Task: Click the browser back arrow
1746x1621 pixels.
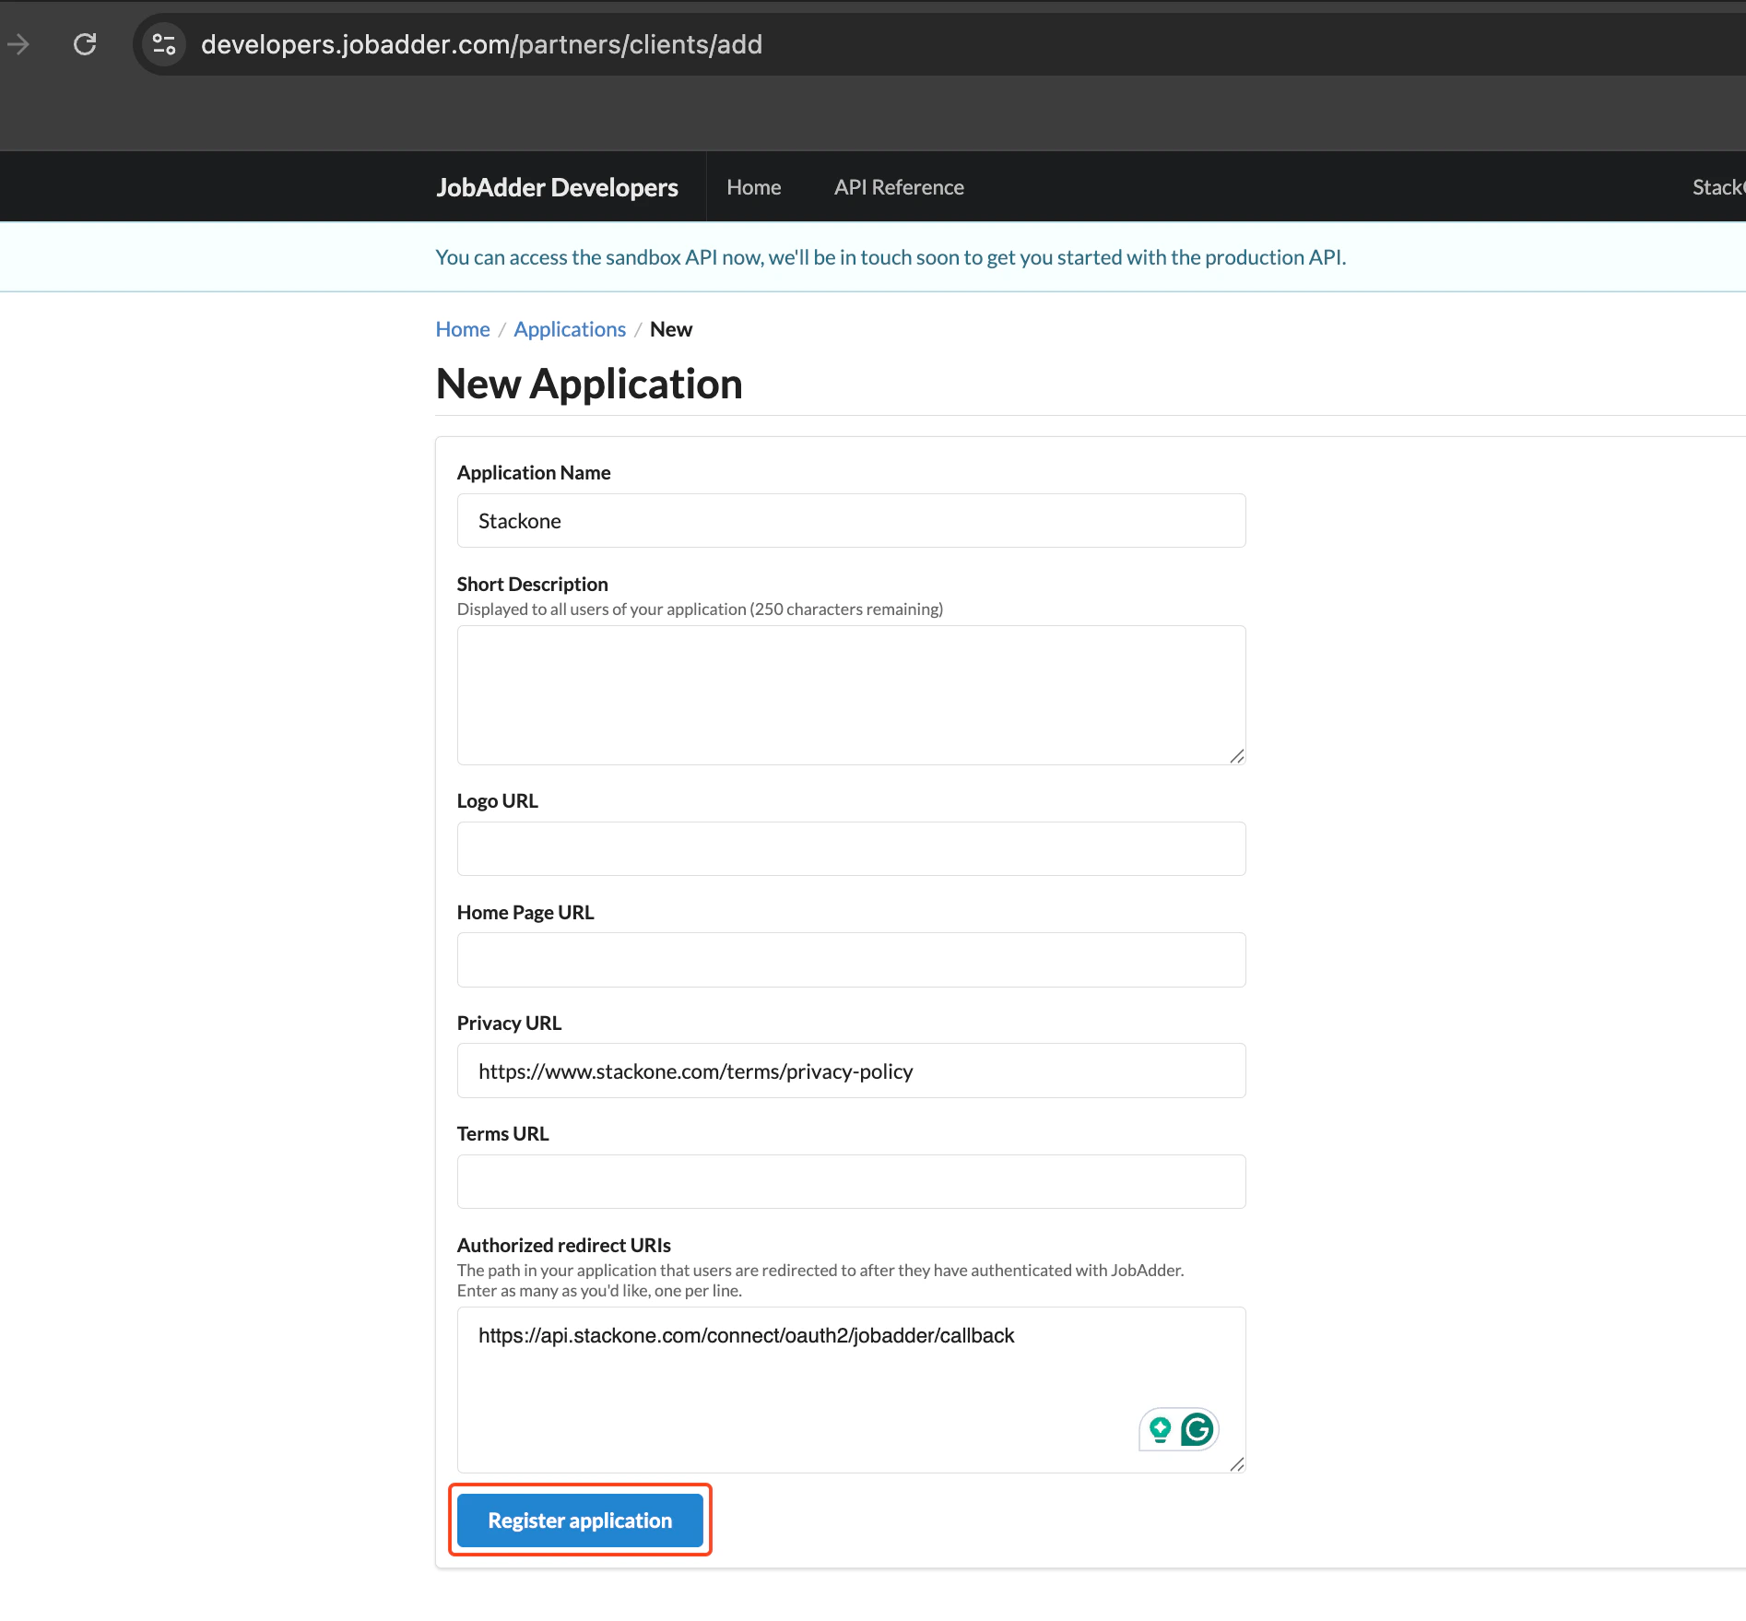Action: tap(19, 43)
